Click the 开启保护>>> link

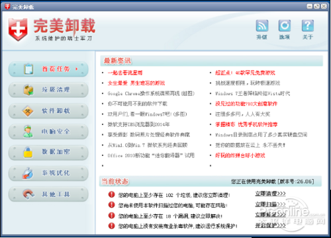(x=270, y=225)
